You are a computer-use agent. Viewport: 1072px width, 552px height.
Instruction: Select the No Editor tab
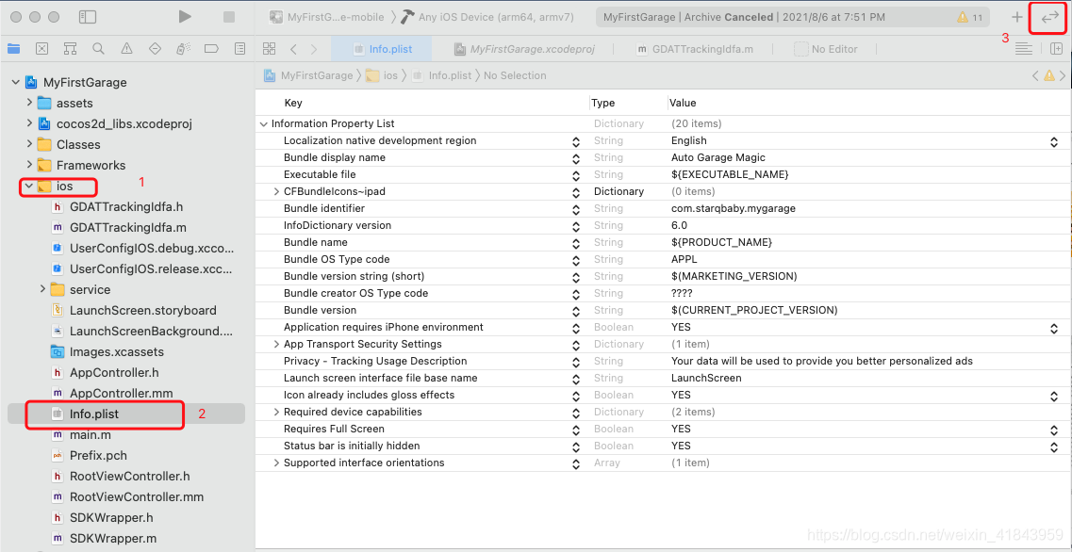[x=826, y=48]
